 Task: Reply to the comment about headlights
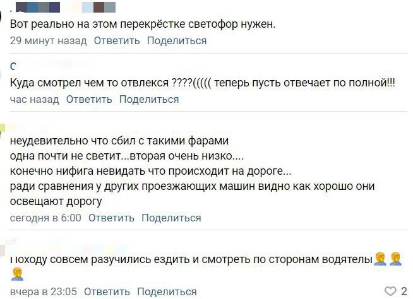[x=111, y=218]
